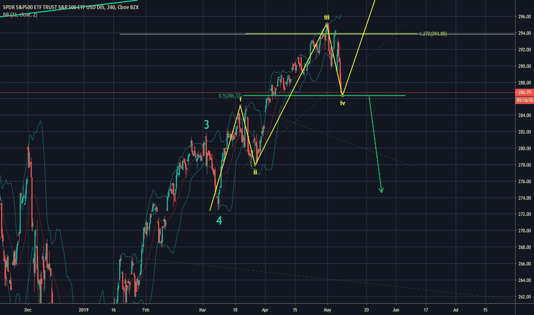Viewport: 534px width, 315px height.
Task: Click the 290.00 price axis label
Action: click(x=524, y=66)
